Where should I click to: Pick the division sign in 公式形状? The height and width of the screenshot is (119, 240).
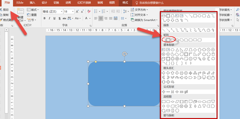click(177, 92)
